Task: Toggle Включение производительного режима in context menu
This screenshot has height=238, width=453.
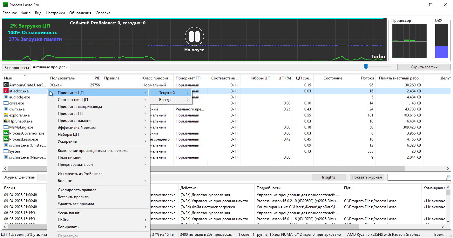Action: click(x=98, y=151)
